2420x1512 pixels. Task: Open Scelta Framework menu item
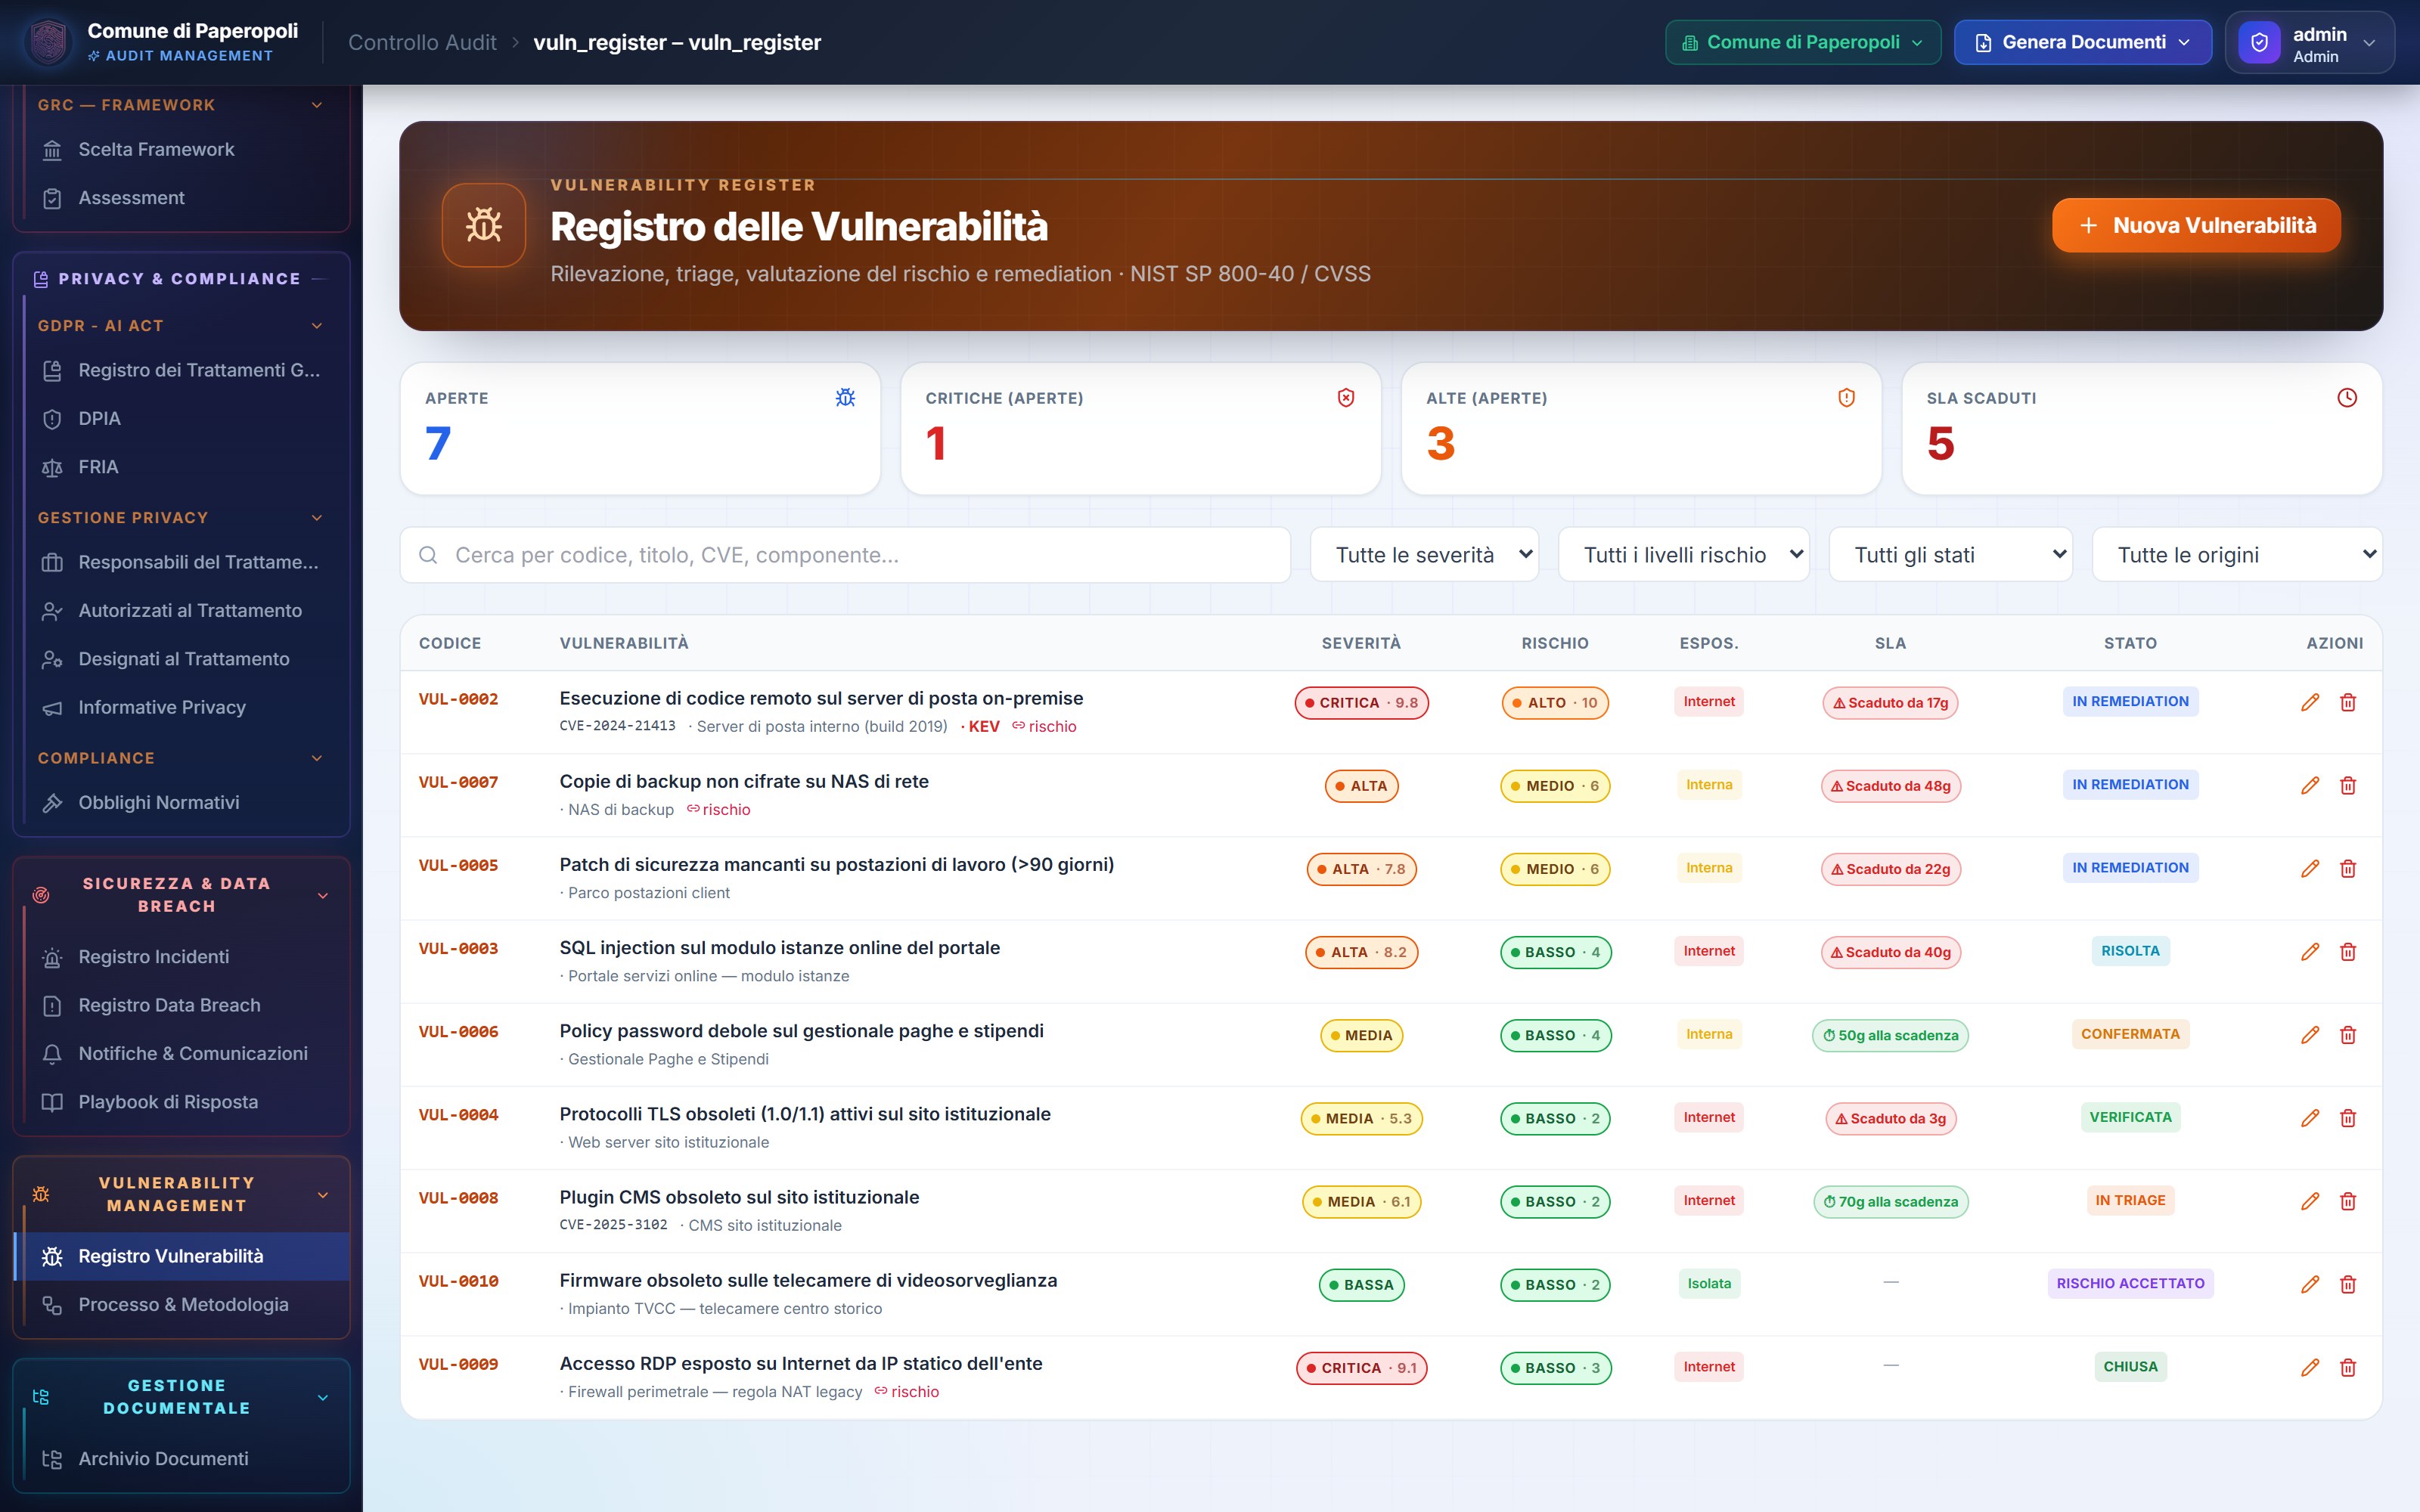[182, 149]
